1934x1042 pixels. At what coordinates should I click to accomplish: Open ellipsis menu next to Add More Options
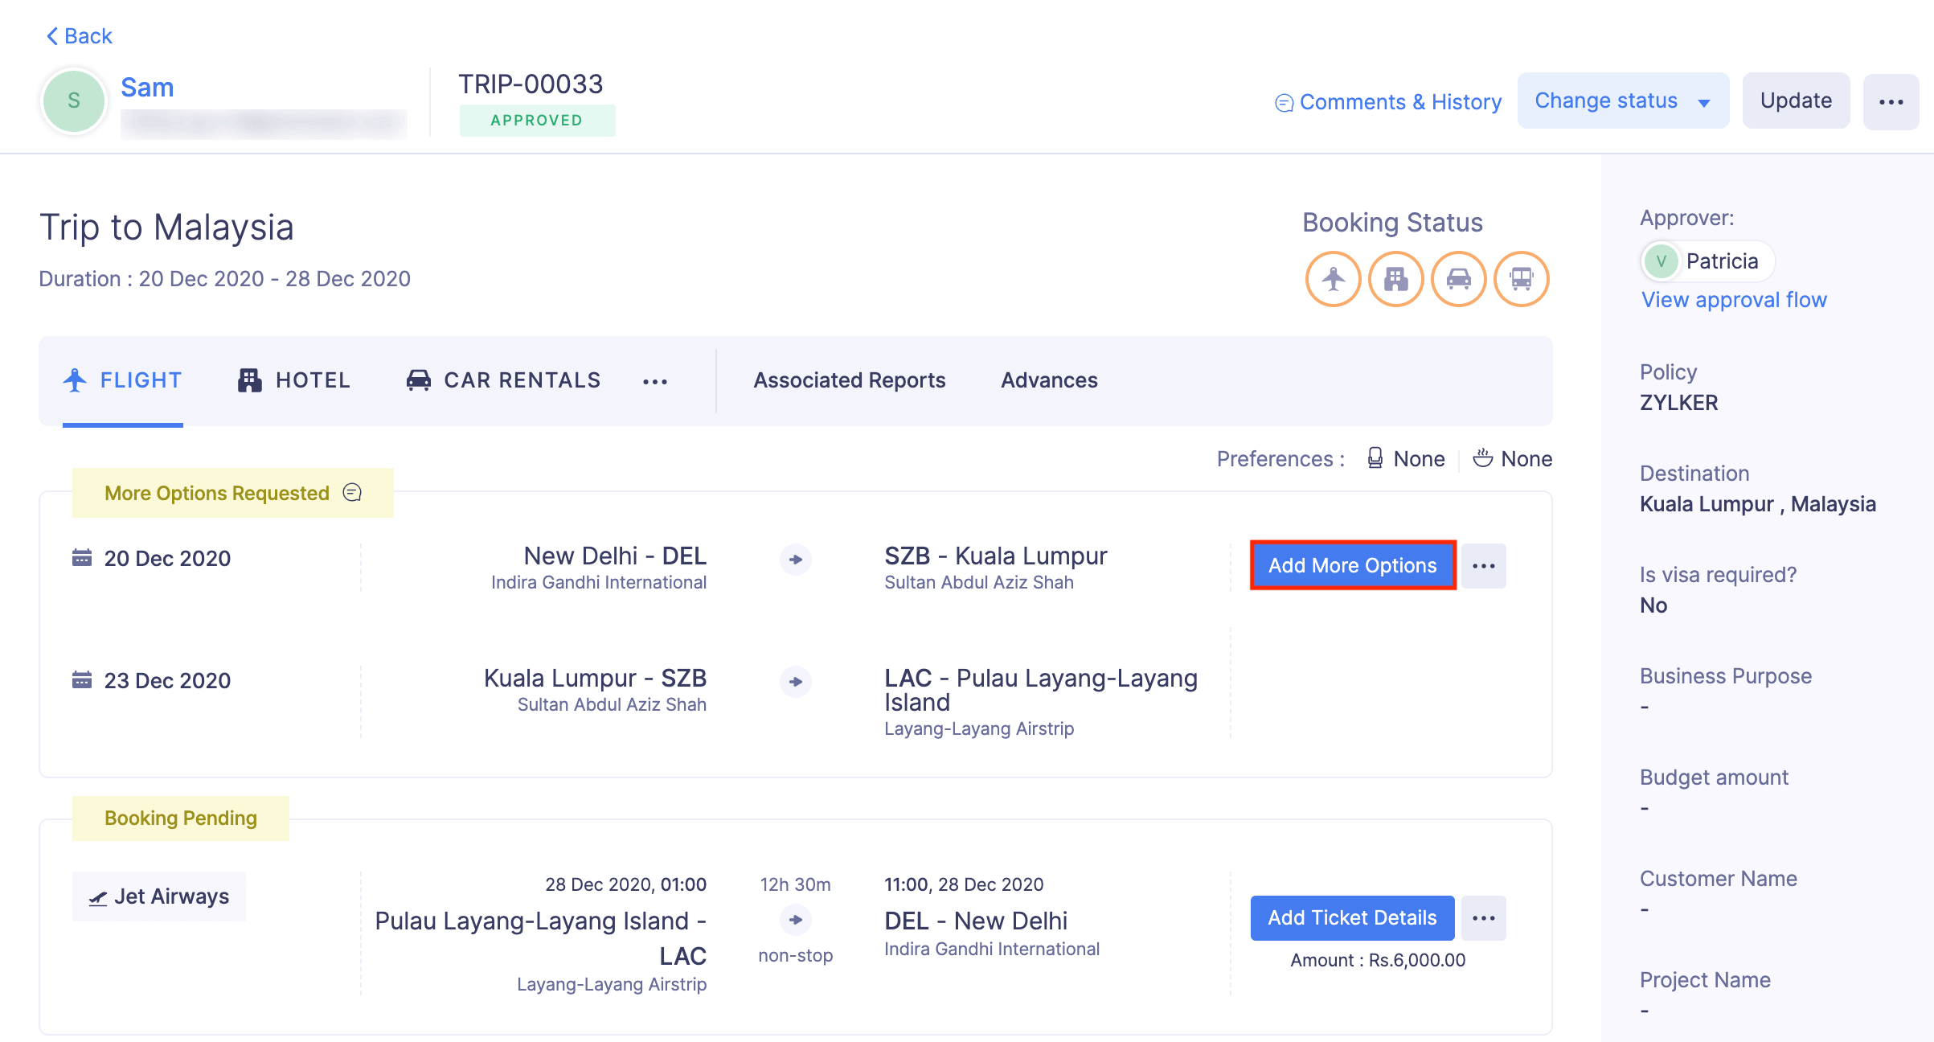click(1483, 566)
